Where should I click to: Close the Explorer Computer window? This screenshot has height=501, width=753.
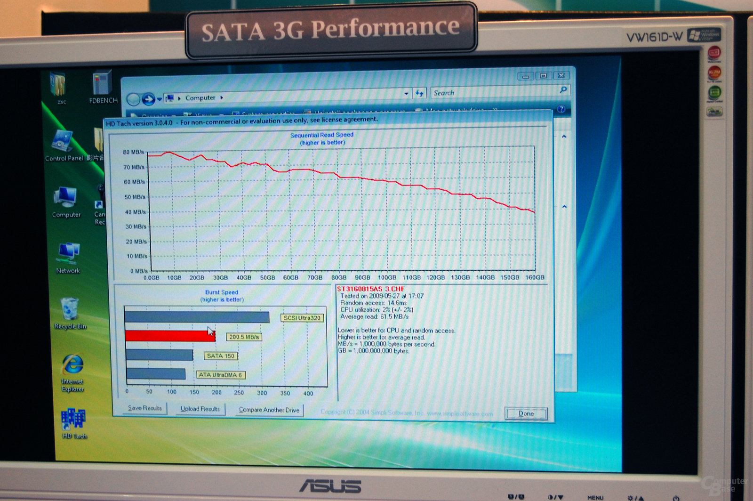click(561, 75)
